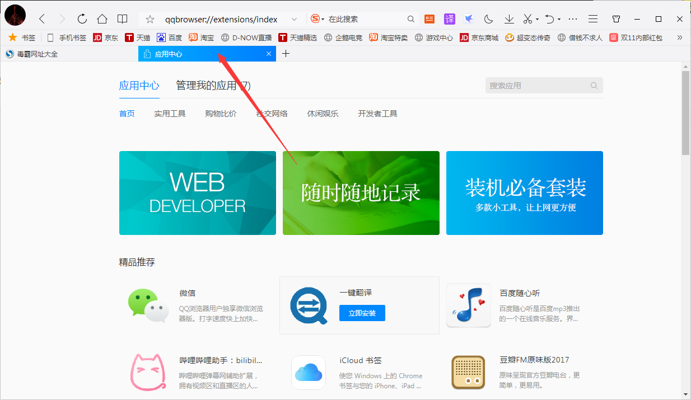This screenshot has height=400, width=691.
Task: Select the 购物比价 category
Action: coord(221,113)
